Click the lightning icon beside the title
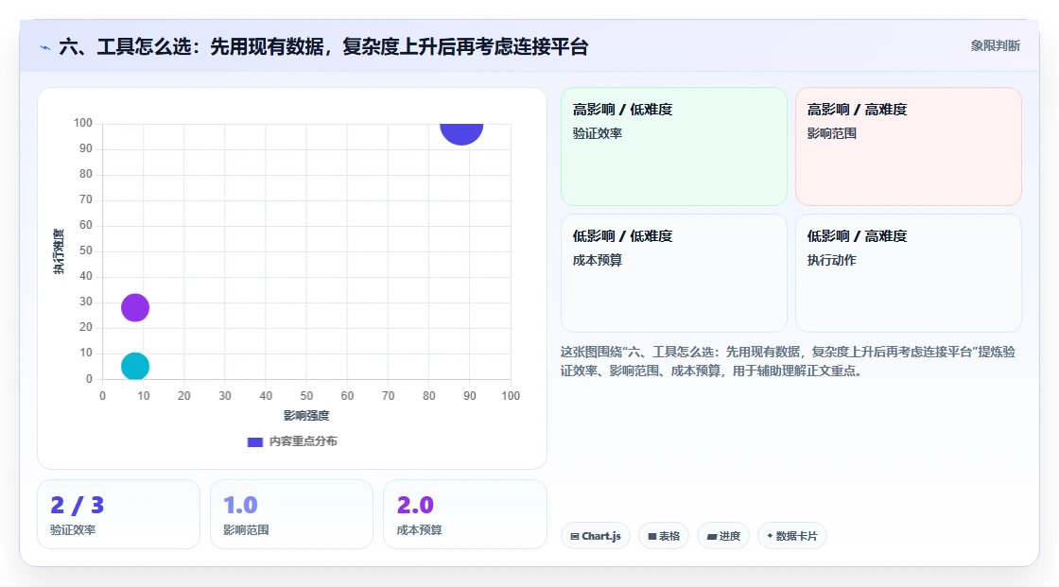The width and height of the screenshot is (1059, 587). (x=45, y=47)
